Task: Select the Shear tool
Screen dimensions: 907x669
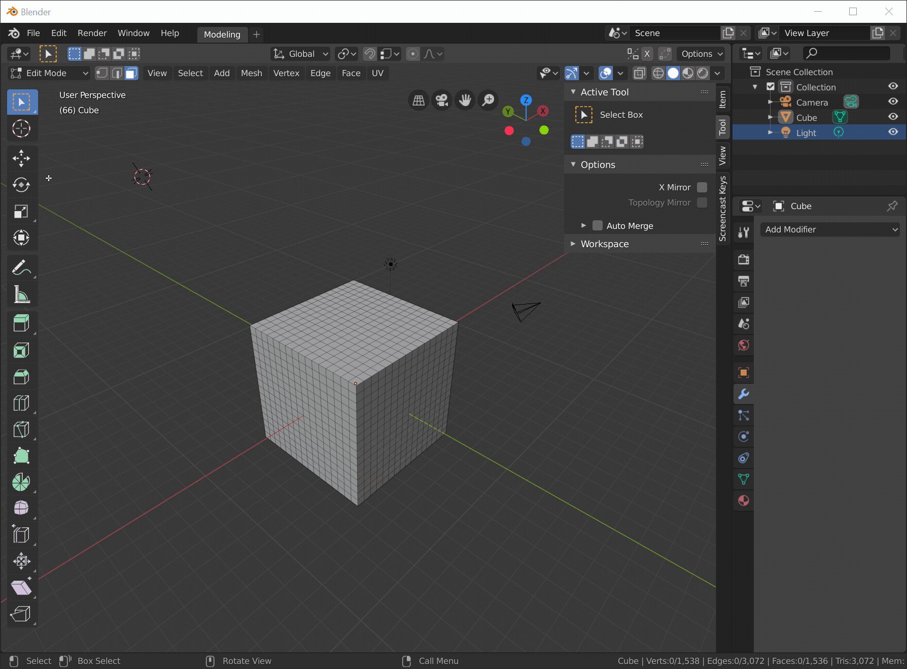Action: coord(22,588)
